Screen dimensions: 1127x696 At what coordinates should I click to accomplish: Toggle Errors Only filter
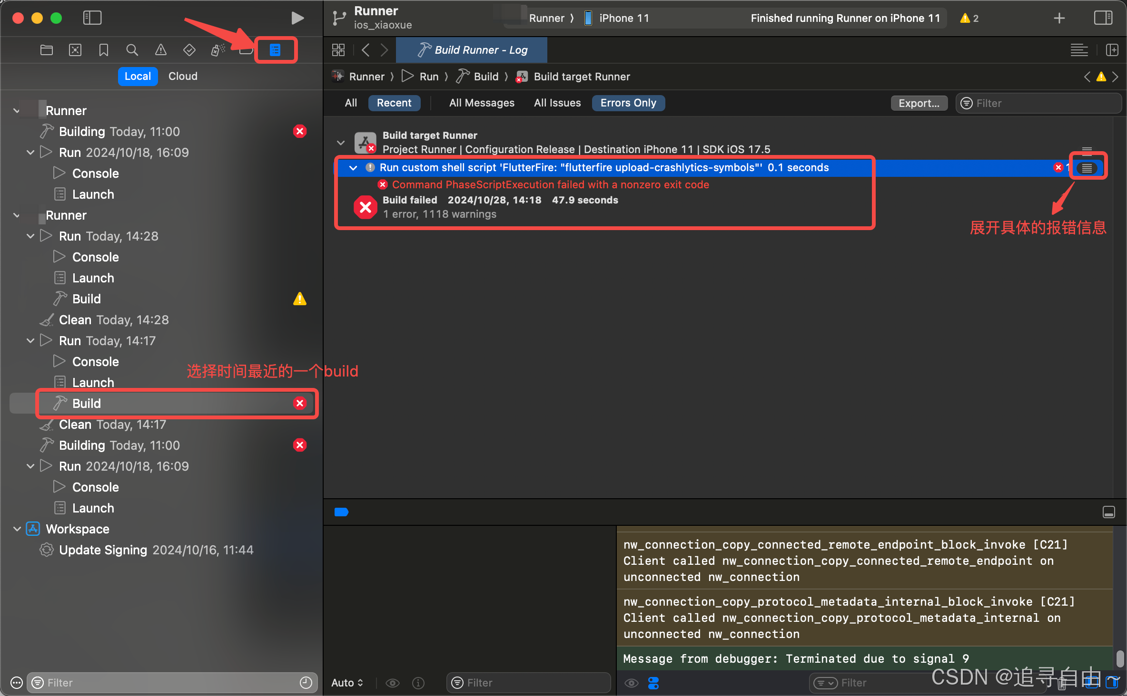[628, 103]
